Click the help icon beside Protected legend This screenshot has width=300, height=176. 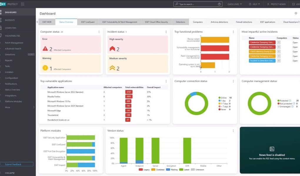click(x=290, y=101)
